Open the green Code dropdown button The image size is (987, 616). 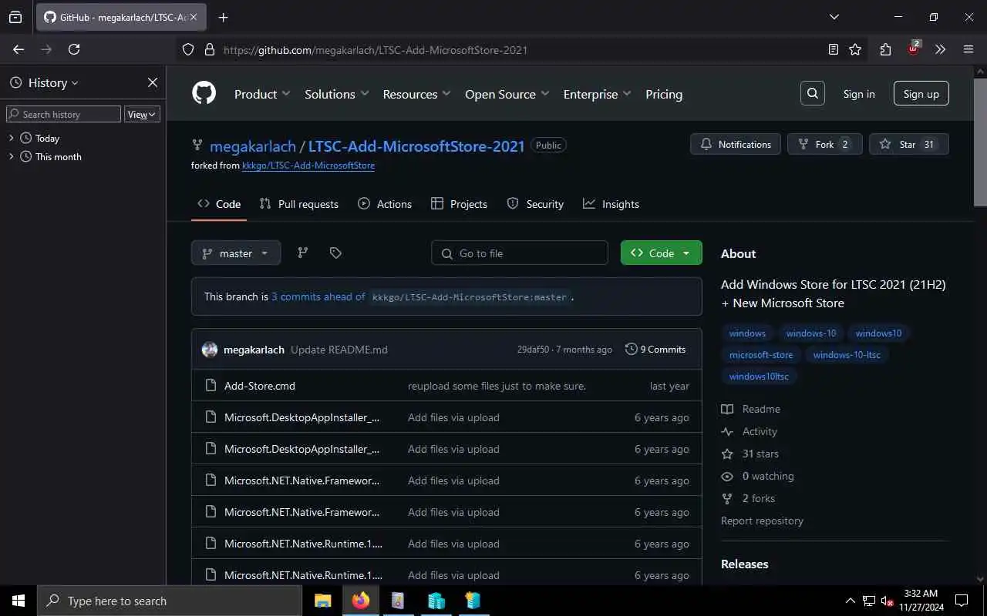click(x=662, y=253)
